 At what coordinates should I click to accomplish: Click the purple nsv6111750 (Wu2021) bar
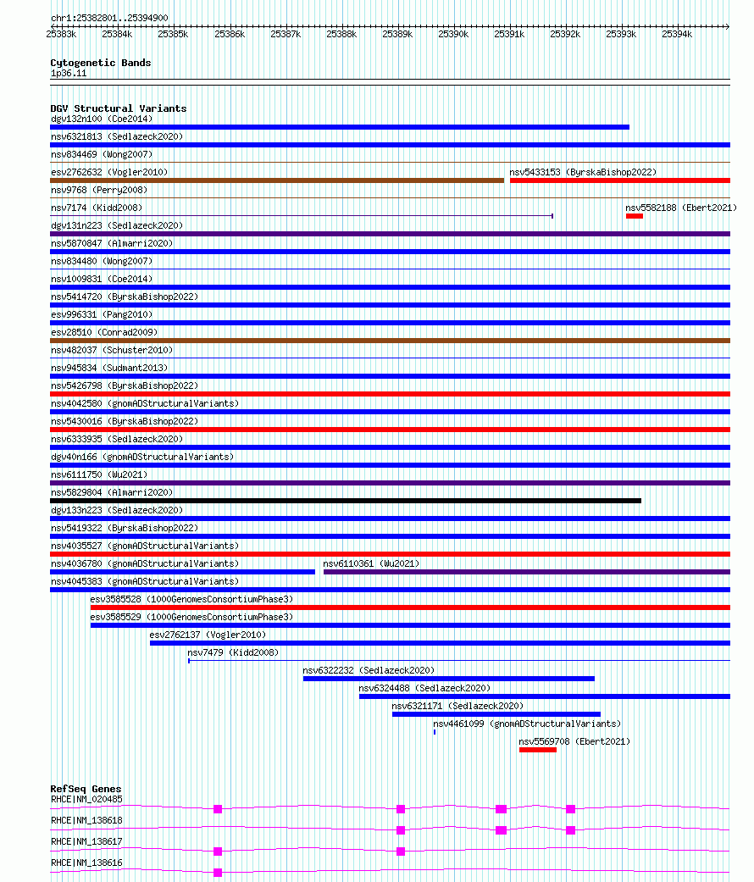point(391,483)
